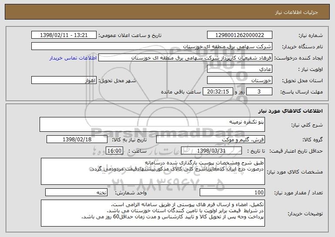This screenshot has width=335, height=237.
Task: Click the delivery province field خوزستان
Action: point(240,80)
